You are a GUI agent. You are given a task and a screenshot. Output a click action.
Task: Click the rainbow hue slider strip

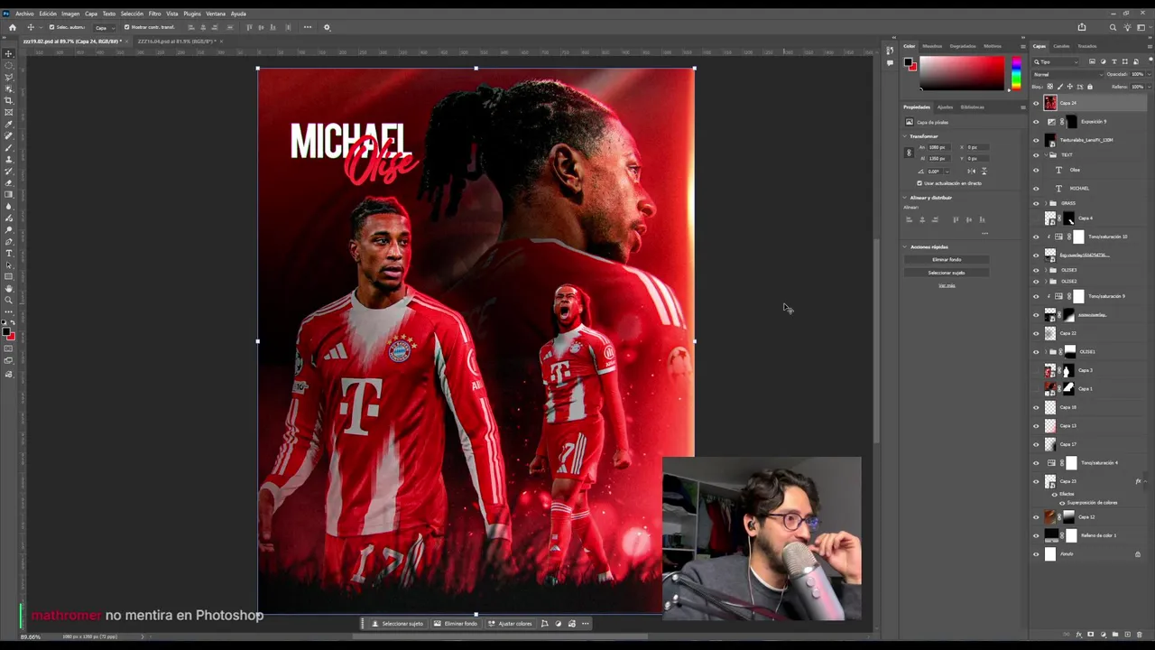1017,73
